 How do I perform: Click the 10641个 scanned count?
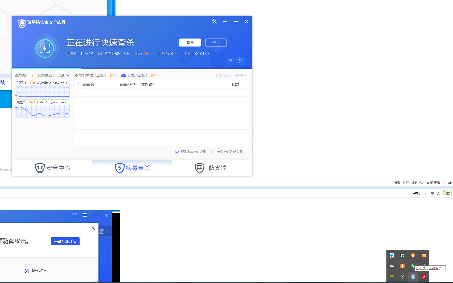click(88, 54)
